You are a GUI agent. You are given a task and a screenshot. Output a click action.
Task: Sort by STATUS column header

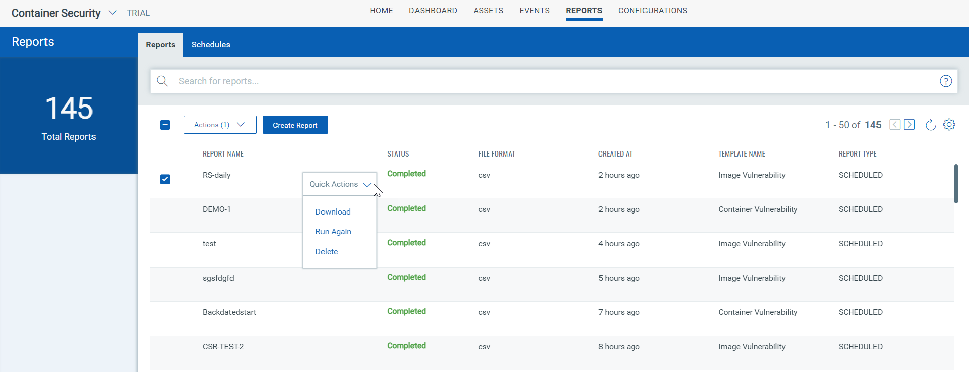click(x=398, y=154)
